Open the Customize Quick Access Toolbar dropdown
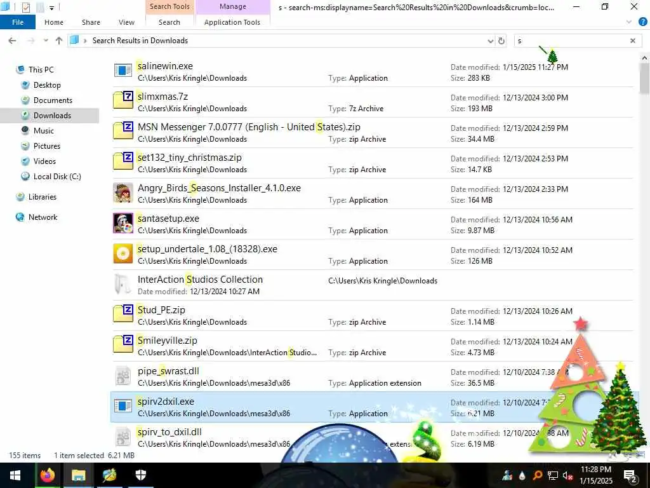 (x=51, y=8)
